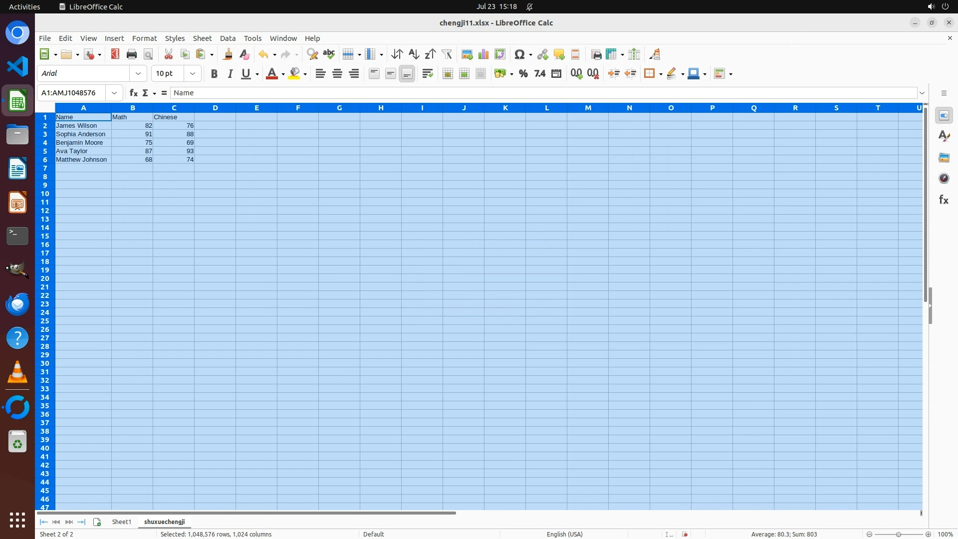Click the Sort Ascending icon
The image size is (958, 539).
(x=414, y=54)
